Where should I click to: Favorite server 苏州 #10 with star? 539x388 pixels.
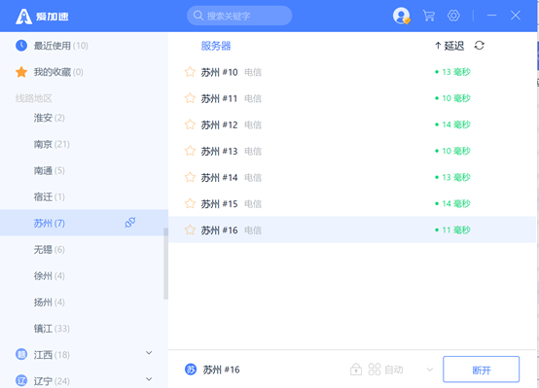click(x=190, y=72)
